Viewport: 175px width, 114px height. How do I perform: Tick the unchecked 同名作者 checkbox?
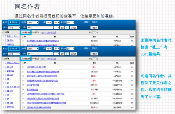(x=10, y=23)
